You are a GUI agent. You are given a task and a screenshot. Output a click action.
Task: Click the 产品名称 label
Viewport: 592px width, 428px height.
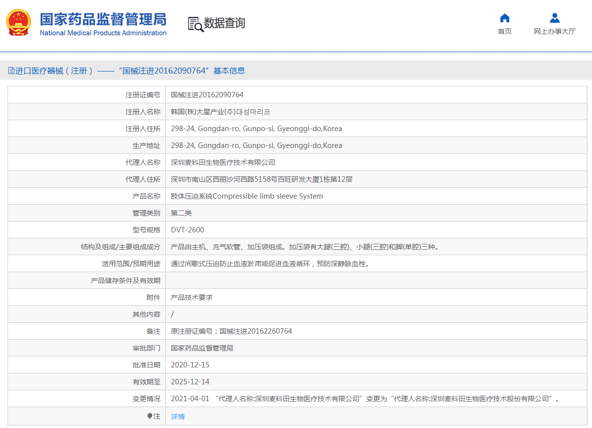tap(146, 196)
